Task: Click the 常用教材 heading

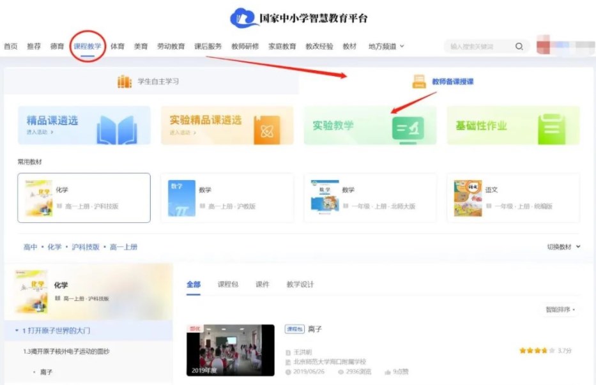Action: point(29,162)
